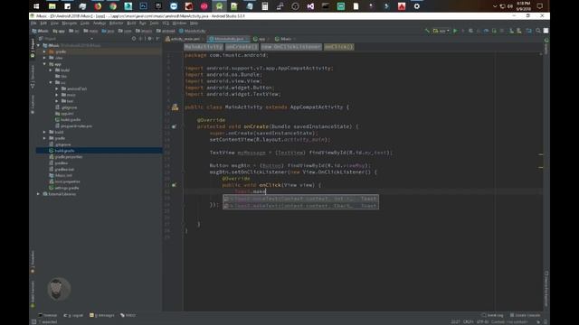Select settings.gradle in project tree
The image size is (579, 325).
[x=64, y=188]
